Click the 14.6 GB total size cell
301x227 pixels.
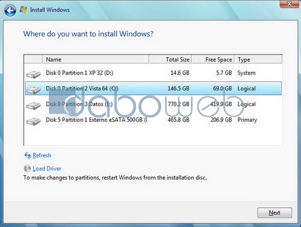coord(180,73)
